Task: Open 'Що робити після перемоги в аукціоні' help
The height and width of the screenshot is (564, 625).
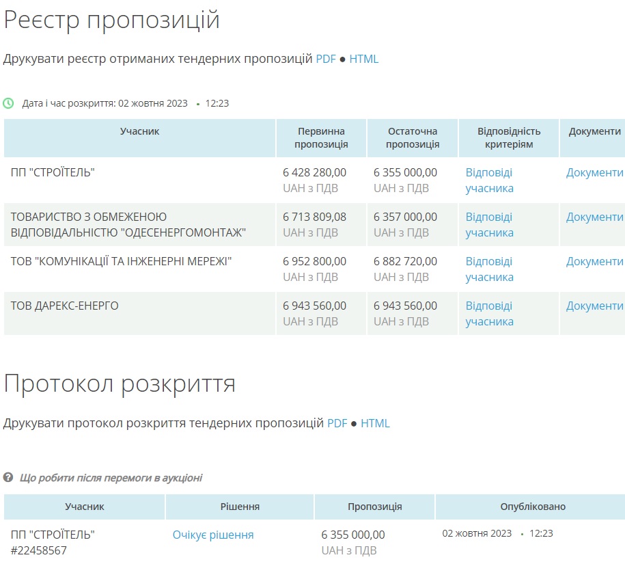Action: pyautogui.click(x=111, y=477)
